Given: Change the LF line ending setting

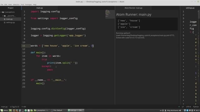Looking at the screenshot, I should tap(183, 107).
